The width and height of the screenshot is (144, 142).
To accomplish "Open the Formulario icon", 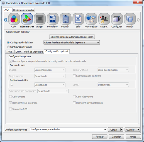I will [53, 19].
